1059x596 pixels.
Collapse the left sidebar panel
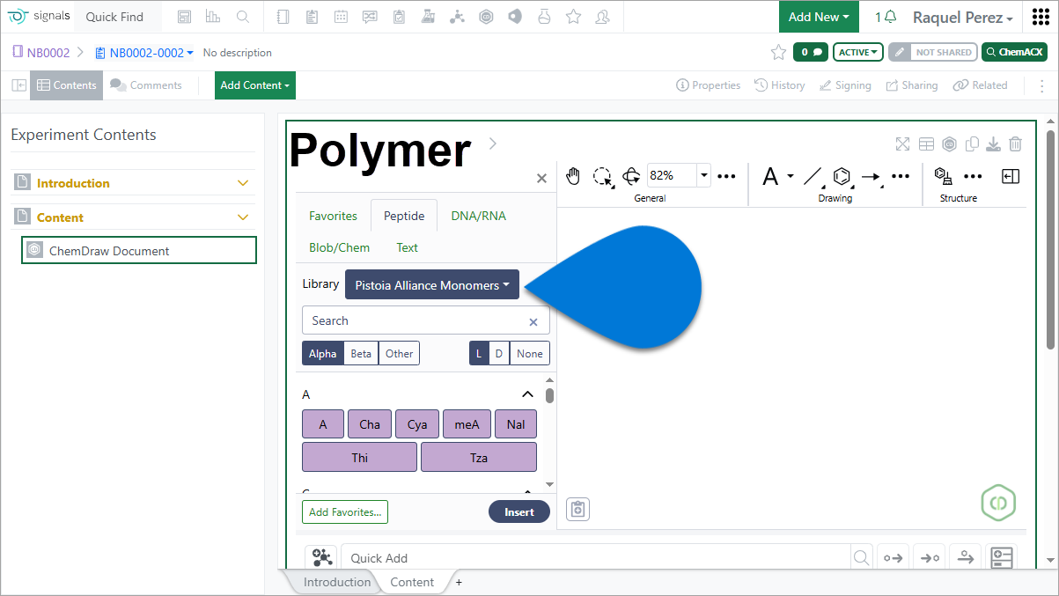(x=18, y=85)
